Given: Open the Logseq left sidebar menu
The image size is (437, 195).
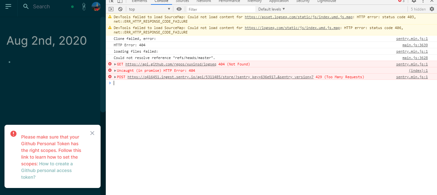Looking at the screenshot, I should (8, 6).
